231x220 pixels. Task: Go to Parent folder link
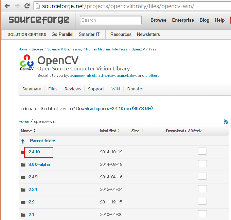[x=43, y=141]
